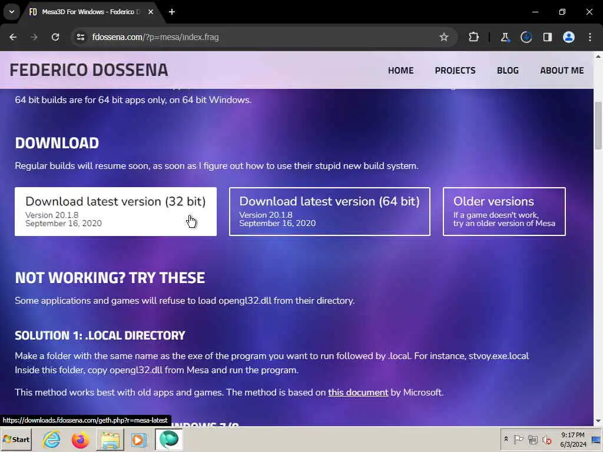Open the Chrome profile avatar
Screen dimensions: 603x452
tap(569, 37)
